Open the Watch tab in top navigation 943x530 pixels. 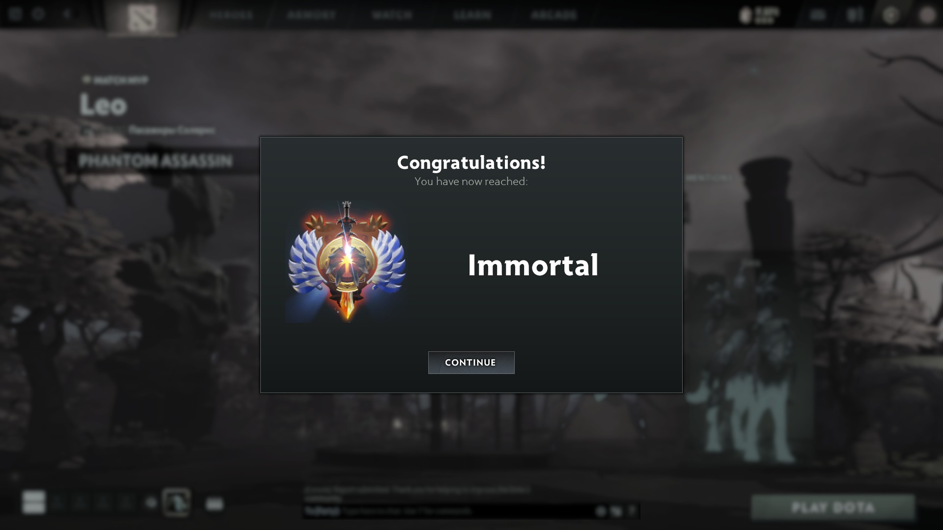tap(392, 15)
